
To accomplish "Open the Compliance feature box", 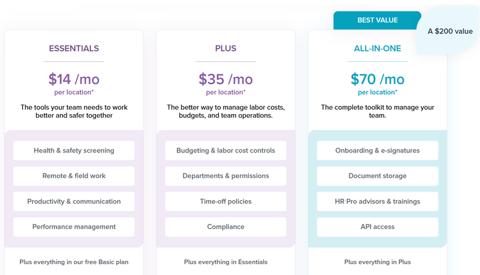I will (226, 226).
